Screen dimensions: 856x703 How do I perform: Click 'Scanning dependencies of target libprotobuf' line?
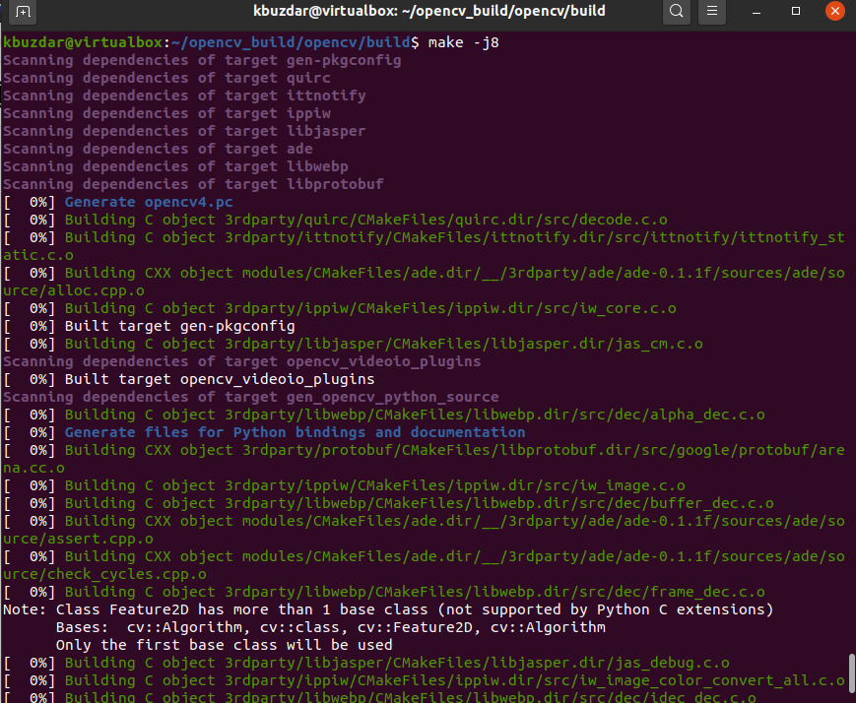193,184
